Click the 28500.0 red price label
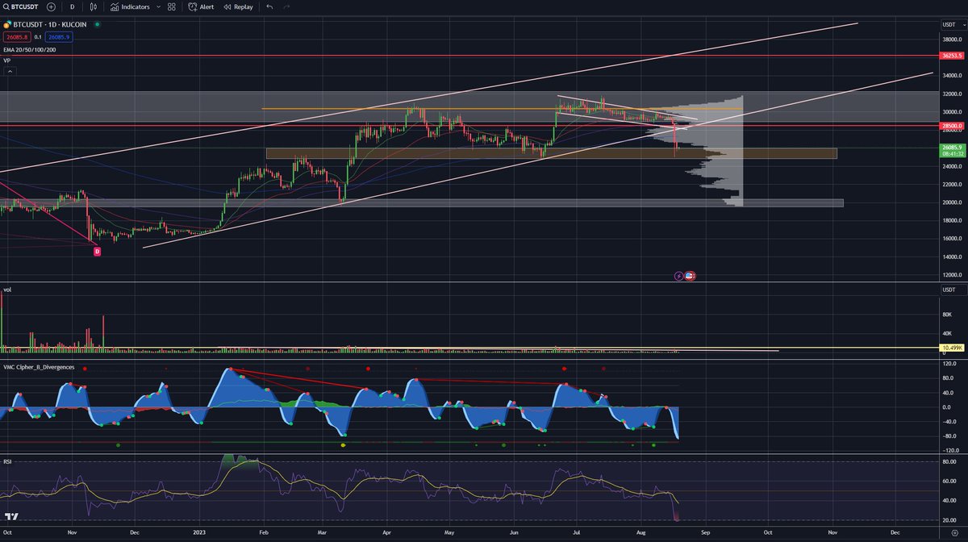 (x=953, y=126)
